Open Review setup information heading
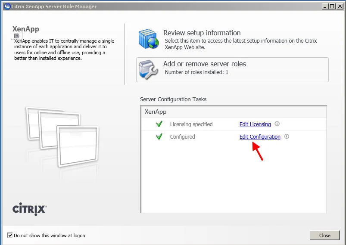The image size is (346, 245). (x=202, y=33)
